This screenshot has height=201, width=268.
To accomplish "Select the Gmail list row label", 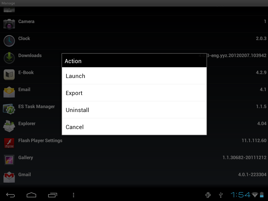I will pos(25,175).
